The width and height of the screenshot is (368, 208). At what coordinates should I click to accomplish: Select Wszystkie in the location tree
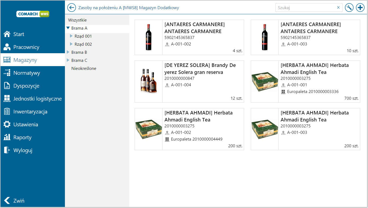(x=77, y=20)
